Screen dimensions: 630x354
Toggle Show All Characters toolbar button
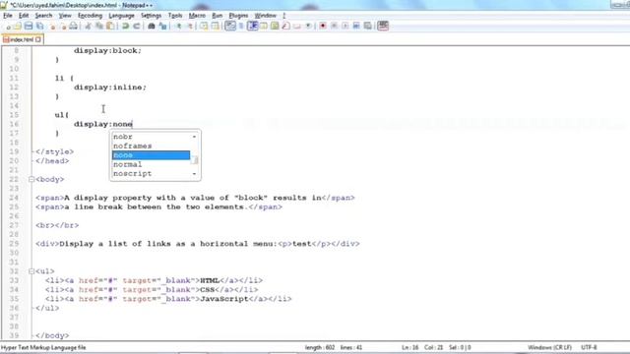pyautogui.click(x=241, y=27)
